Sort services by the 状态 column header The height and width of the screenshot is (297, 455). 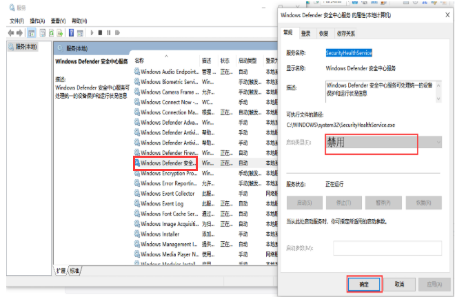click(x=226, y=61)
